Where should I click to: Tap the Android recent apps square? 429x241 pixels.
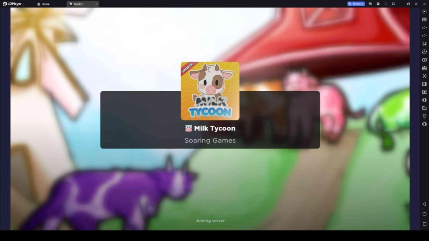424,224
